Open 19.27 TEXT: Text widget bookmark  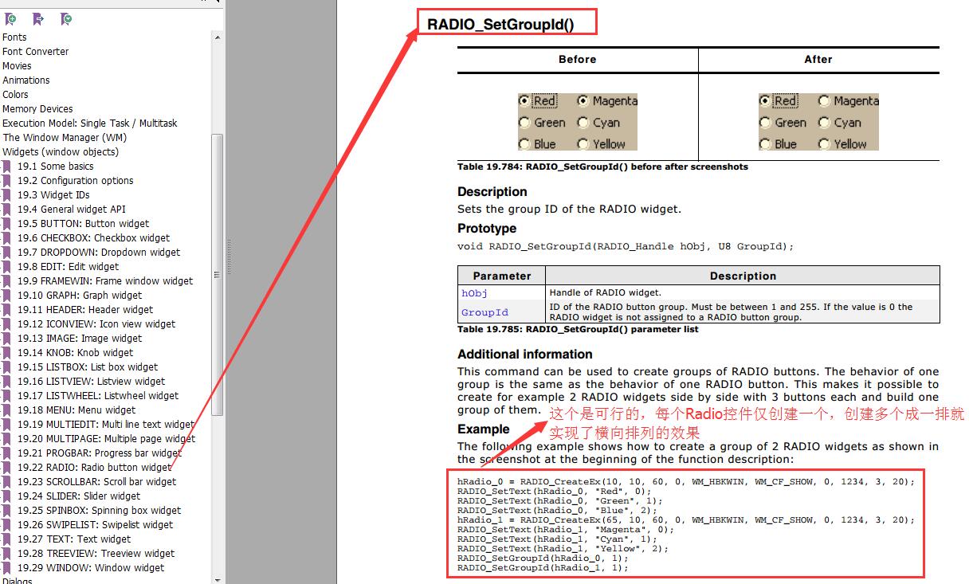[74, 539]
